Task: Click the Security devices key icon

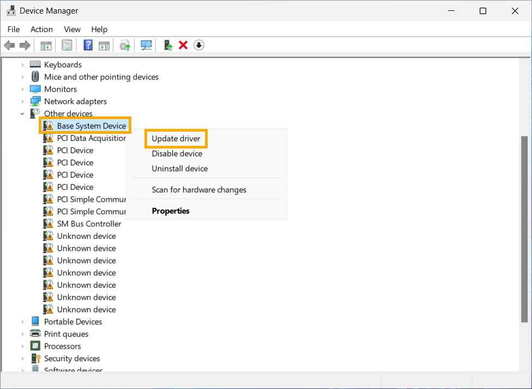Action: tap(35, 358)
